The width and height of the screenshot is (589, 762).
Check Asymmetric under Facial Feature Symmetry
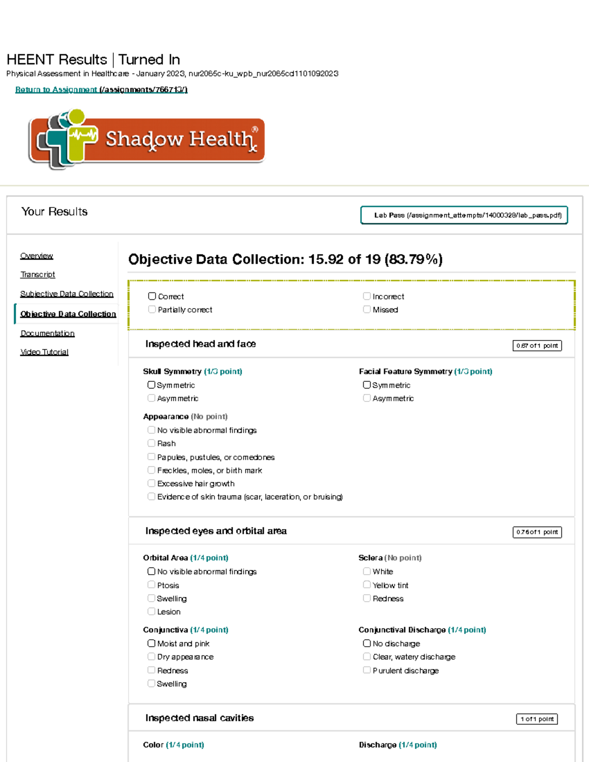[x=366, y=397]
